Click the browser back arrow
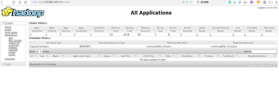The image size is (279, 107). point(2,2)
